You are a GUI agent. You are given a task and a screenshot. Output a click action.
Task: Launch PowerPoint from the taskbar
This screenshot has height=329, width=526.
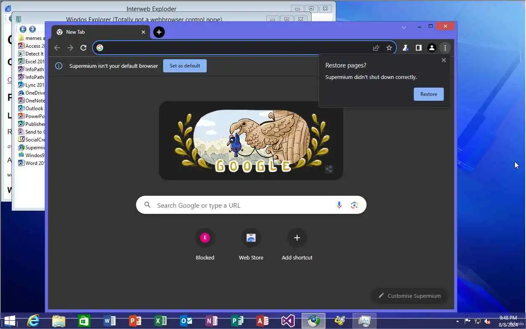point(135,321)
